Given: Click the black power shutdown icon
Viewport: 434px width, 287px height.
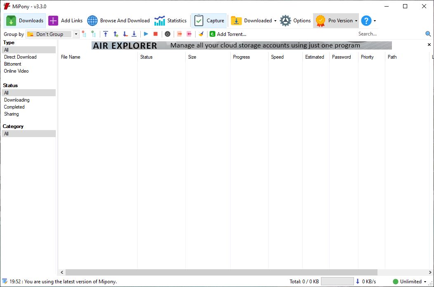Looking at the screenshot, I should 167,34.
